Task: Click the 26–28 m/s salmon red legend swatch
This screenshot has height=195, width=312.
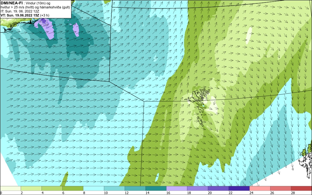Action: click(x=281, y=188)
